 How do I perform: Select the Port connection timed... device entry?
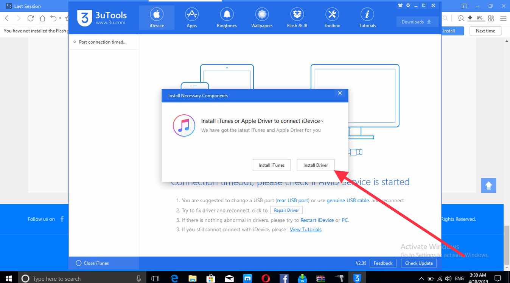coord(104,42)
